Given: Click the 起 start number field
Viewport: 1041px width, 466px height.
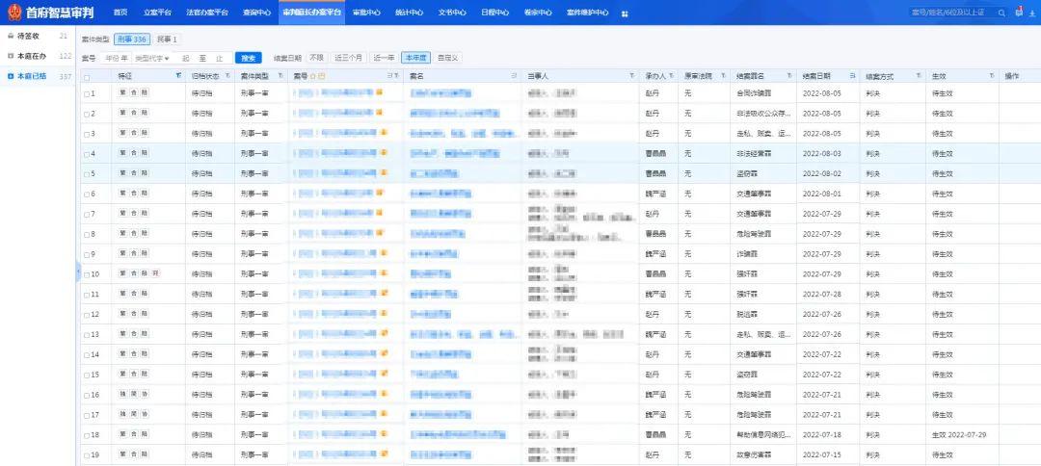Looking at the screenshot, I should (x=186, y=59).
